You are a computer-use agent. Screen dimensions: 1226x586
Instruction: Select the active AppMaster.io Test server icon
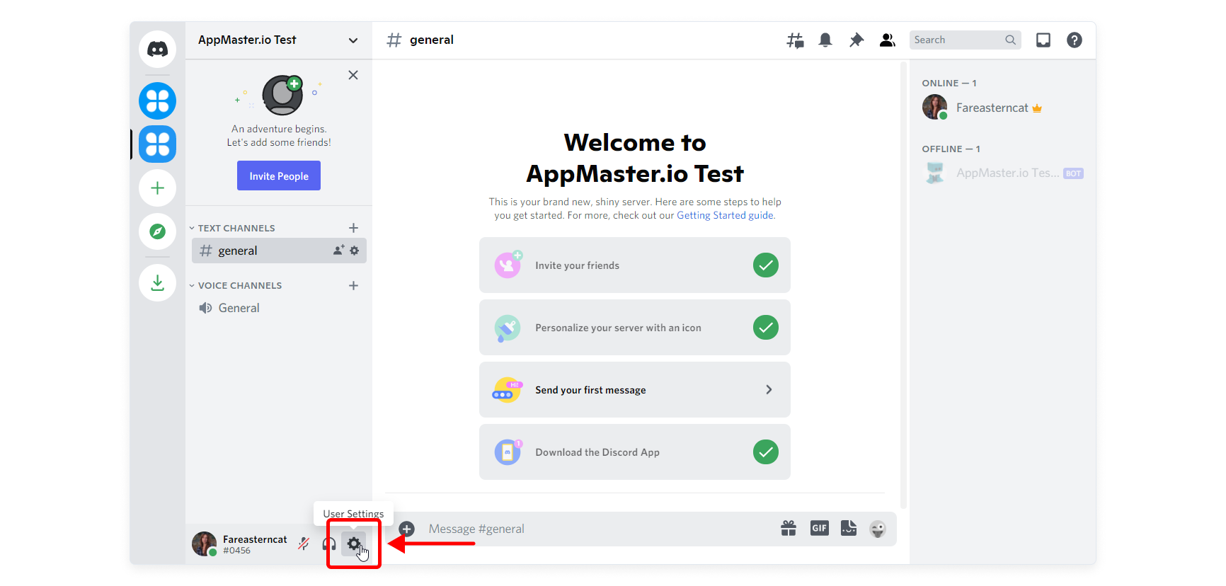[x=157, y=144]
